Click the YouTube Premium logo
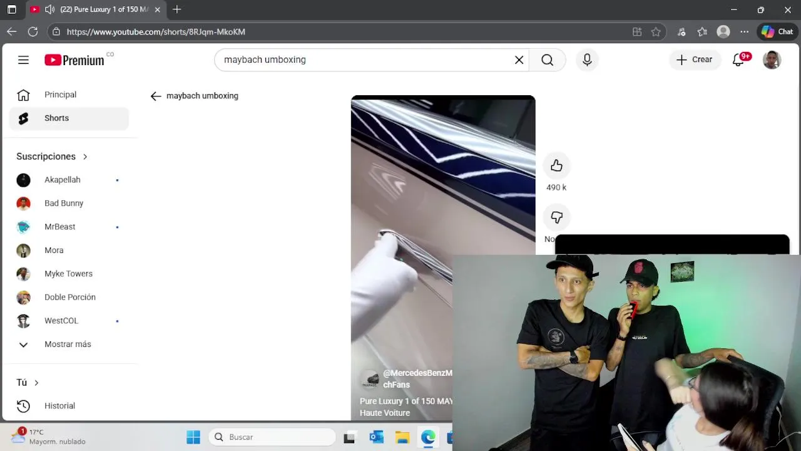 pos(74,60)
